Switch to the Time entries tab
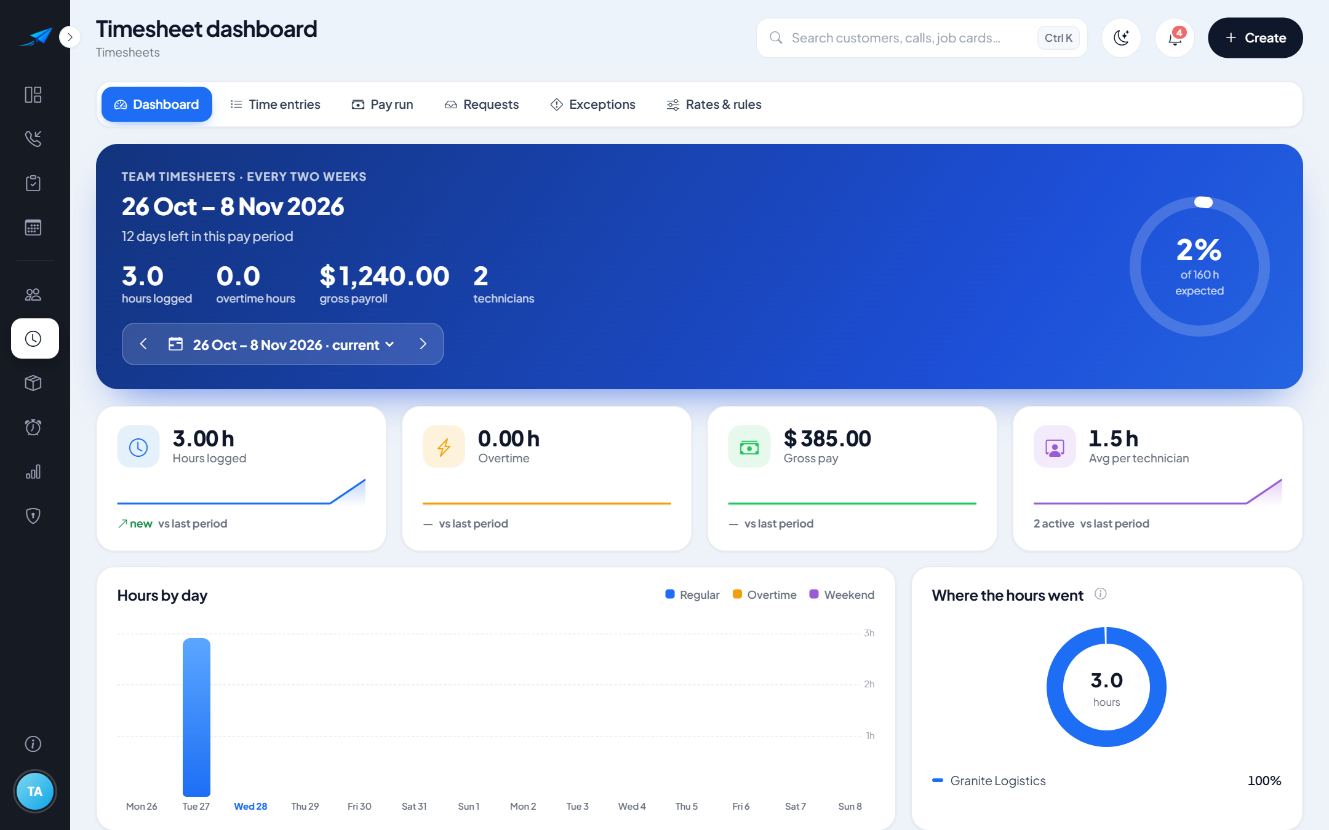The width and height of the screenshot is (1329, 830). click(275, 105)
